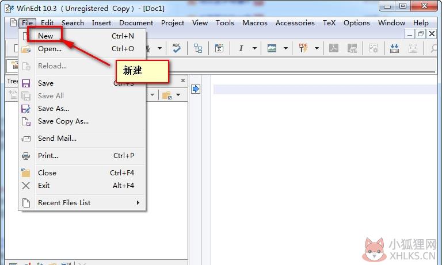Close the Tree panel with its x
The width and height of the screenshot is (442, 265).
182,80
